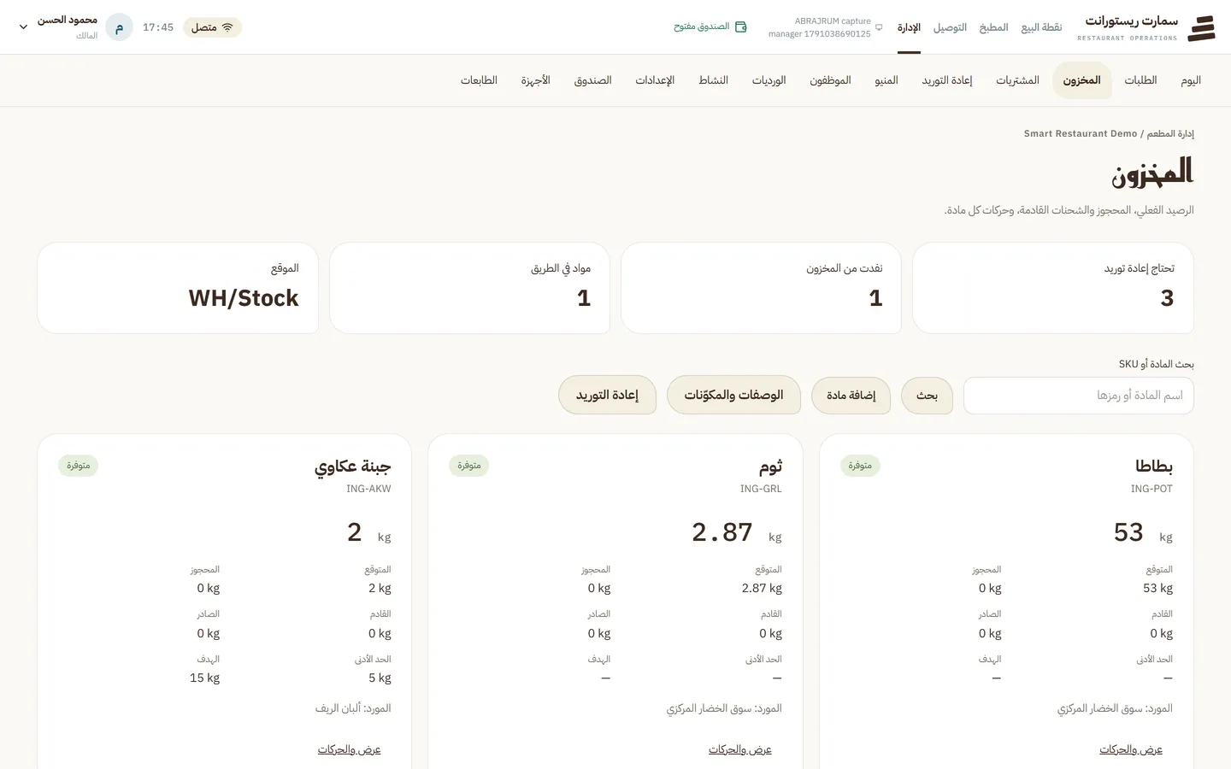Open the إعادة التوريد tab in navigation
Image resolution: width=1231 pixels, height=769 pixels.
pyautogui.click(x=947, y=80)
